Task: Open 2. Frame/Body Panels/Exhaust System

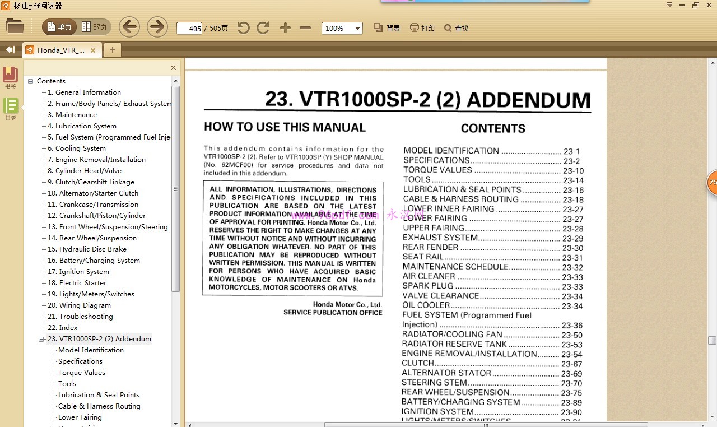Action: pos(109,104)
